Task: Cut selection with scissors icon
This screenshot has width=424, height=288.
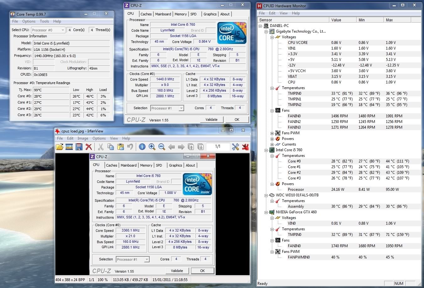Action: click(101, 147)
